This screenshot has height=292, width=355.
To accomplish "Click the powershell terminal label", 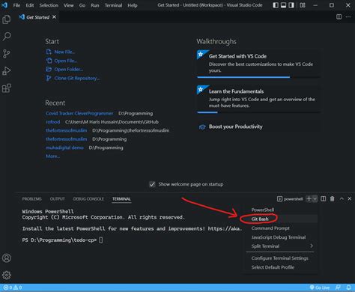I will pyautogui.click(x=290, y=199).
